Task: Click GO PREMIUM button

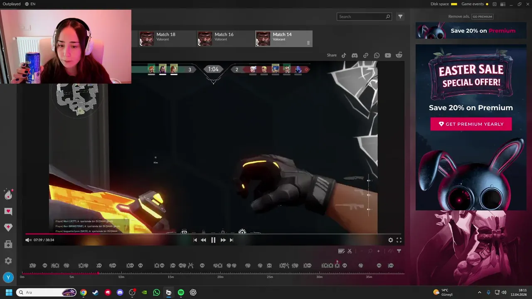Action: 482,17
